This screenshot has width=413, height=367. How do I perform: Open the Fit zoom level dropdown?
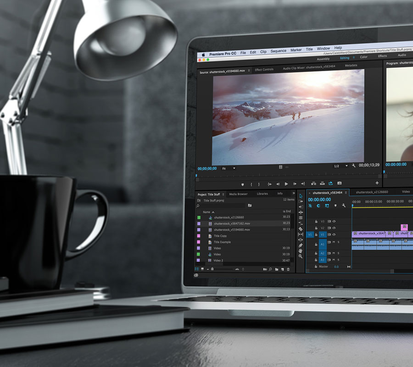[x=229, y=168]
